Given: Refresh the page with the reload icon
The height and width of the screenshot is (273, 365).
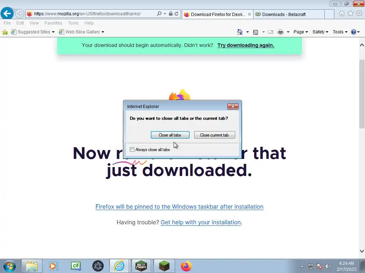Looking at the screenshot, I should [x=176, y=14].
